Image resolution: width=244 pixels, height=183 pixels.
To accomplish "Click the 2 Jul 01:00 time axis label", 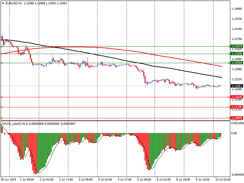I will pyautogui.click(x=47, y=179).
